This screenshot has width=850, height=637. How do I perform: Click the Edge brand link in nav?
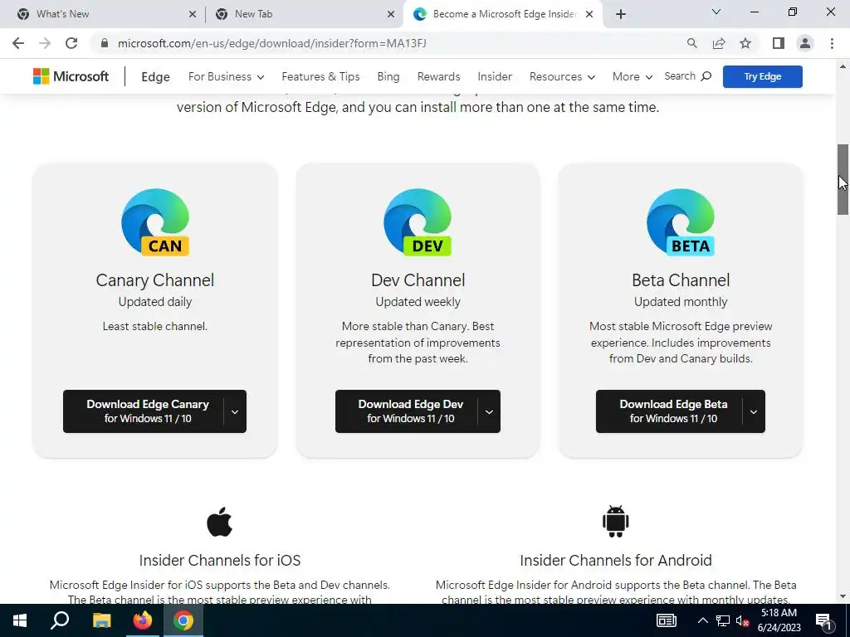click(155, 77)
